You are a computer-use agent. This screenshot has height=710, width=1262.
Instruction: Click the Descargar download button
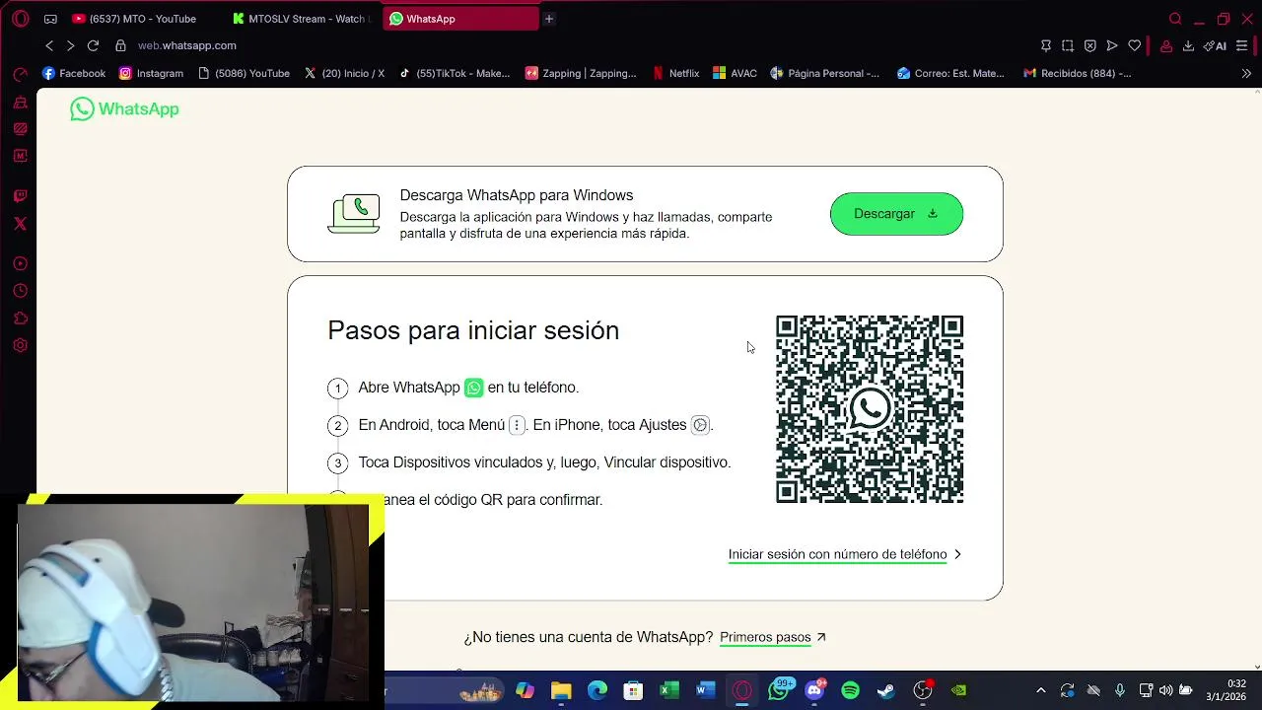coord(896,214)
